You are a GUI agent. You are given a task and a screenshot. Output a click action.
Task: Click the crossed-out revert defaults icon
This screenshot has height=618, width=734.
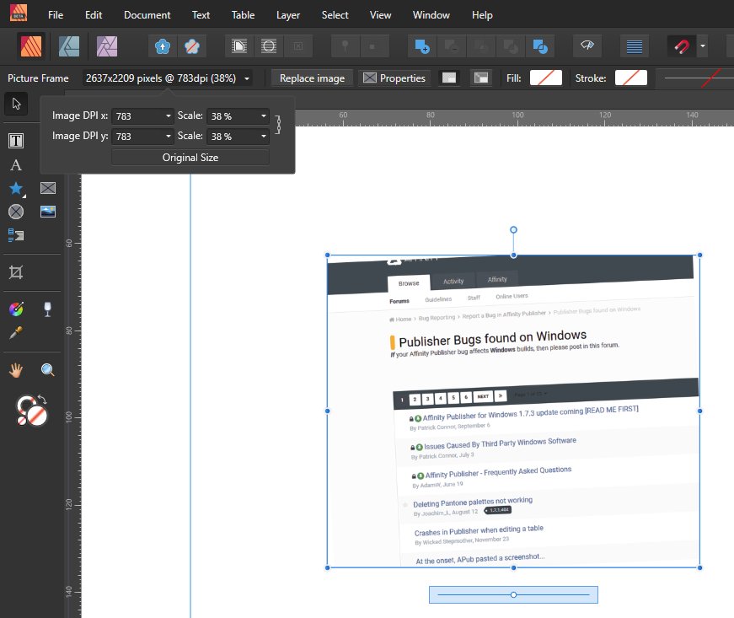click(192, 46)
